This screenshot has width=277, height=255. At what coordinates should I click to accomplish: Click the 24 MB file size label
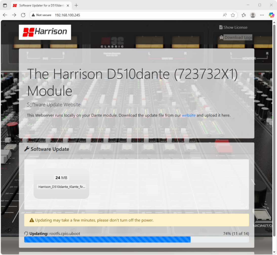coord(61,178)
